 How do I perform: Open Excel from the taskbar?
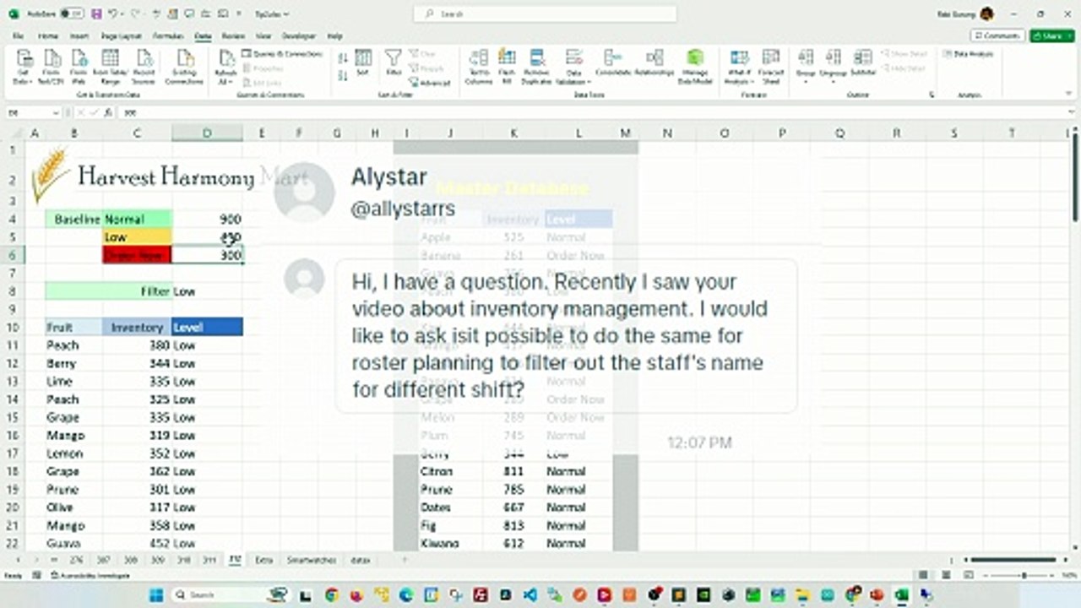coord(901,594)
